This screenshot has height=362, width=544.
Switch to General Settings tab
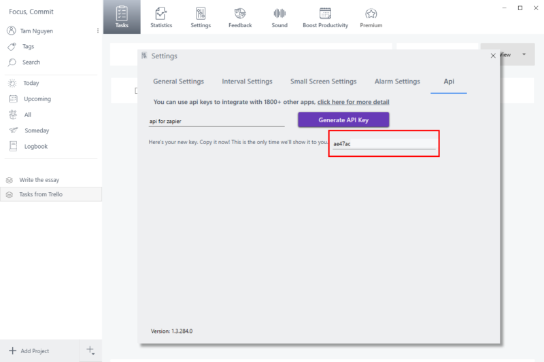coord(178,82)
